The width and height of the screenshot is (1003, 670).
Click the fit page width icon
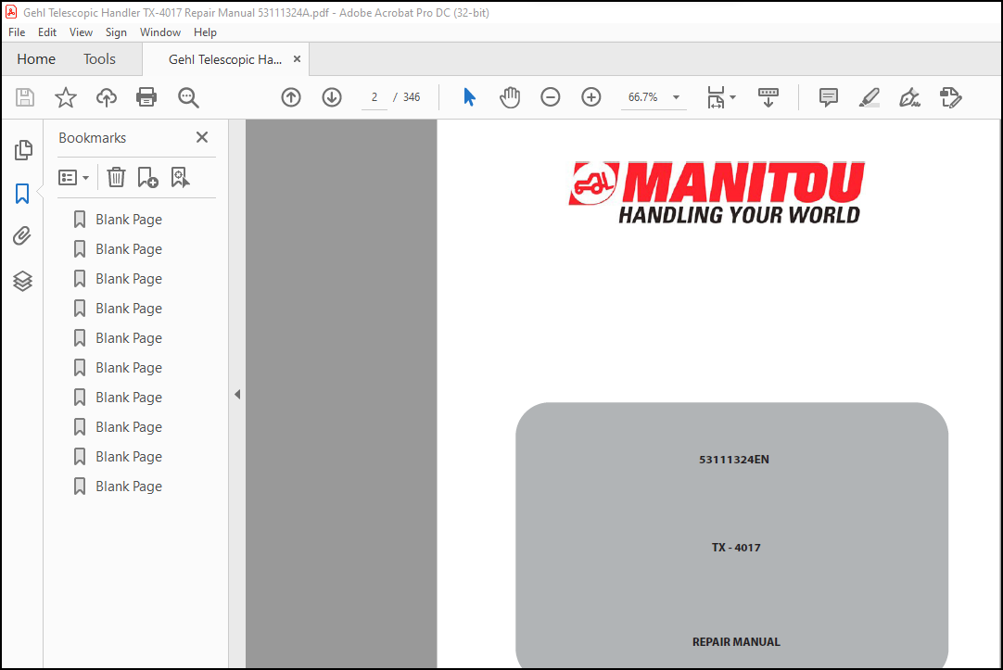(716, 97)
